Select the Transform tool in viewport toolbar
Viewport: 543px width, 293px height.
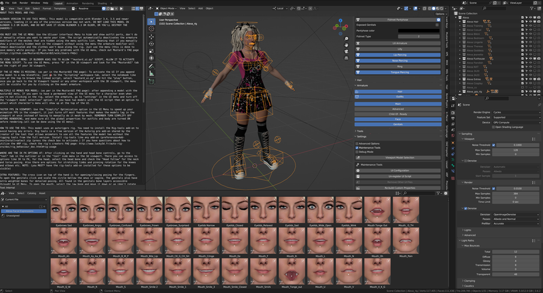pos(151,58)
